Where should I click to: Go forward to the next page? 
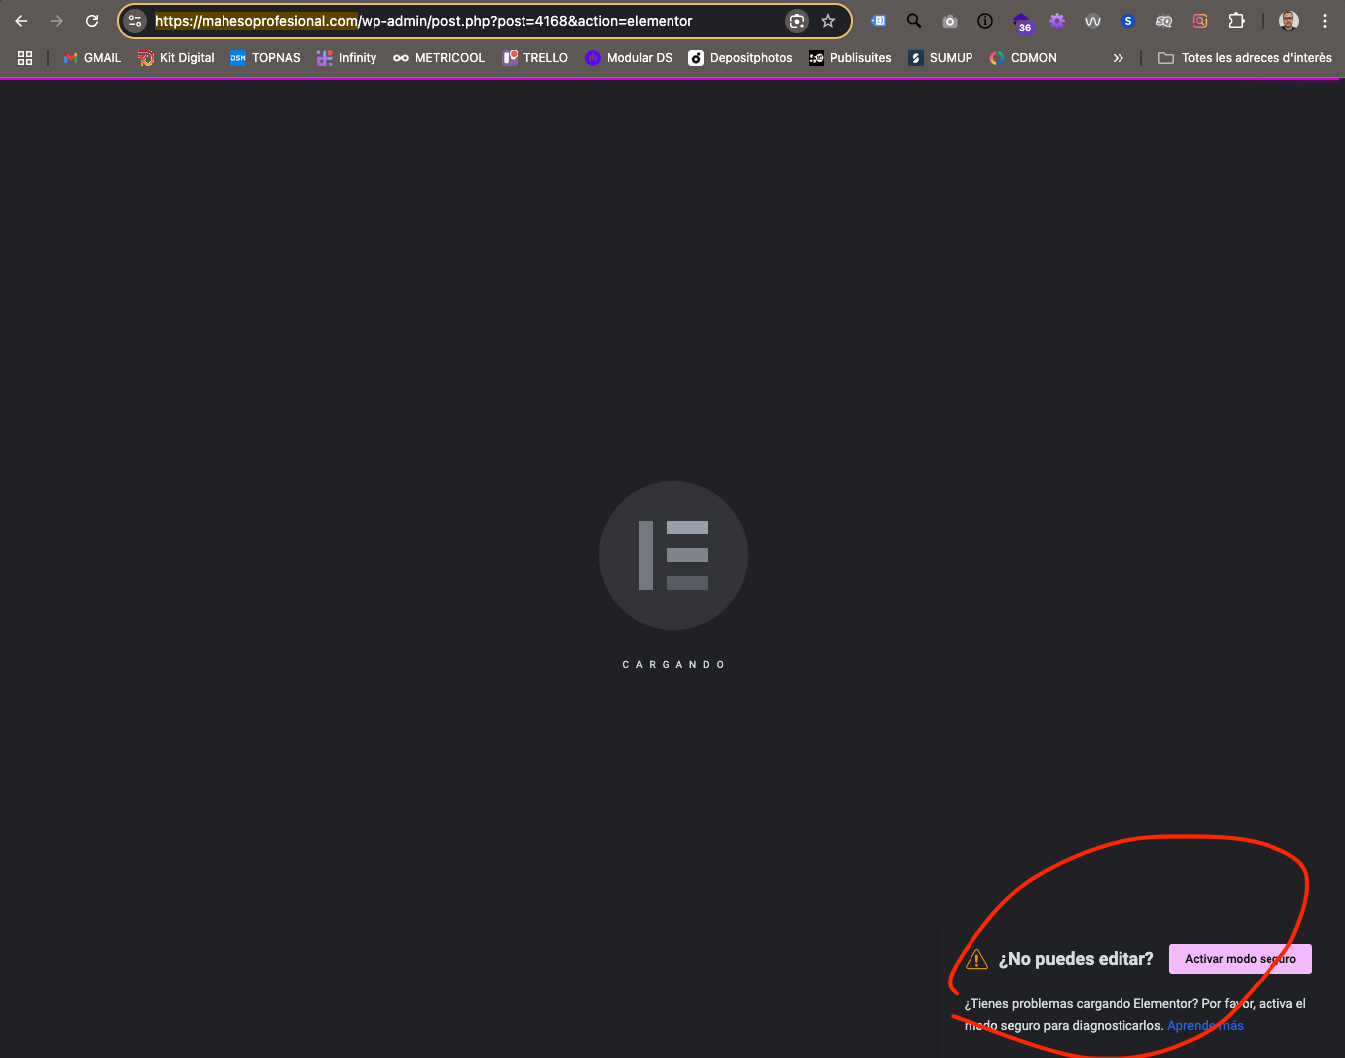(x=57, y=21)
